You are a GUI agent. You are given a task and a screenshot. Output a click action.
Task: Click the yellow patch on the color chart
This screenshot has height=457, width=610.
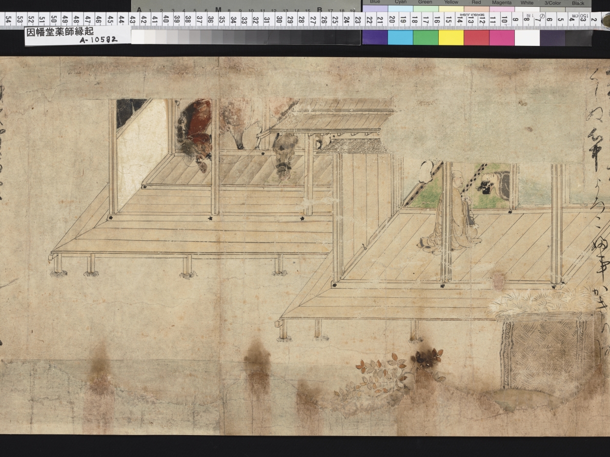click(451, 38)
